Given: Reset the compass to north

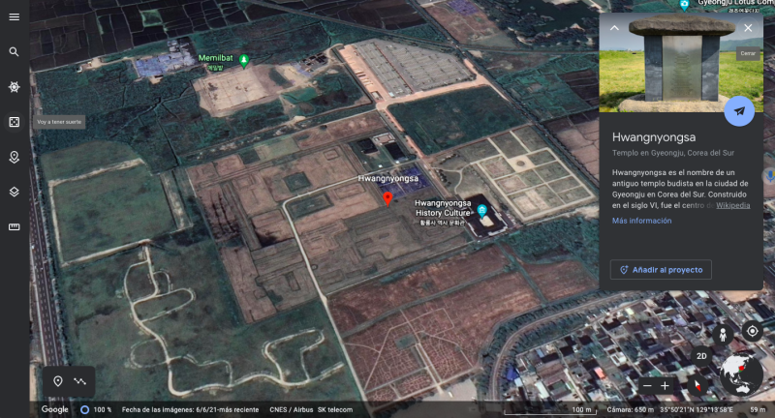Looking at the screenshot, I should click(738, 375).
